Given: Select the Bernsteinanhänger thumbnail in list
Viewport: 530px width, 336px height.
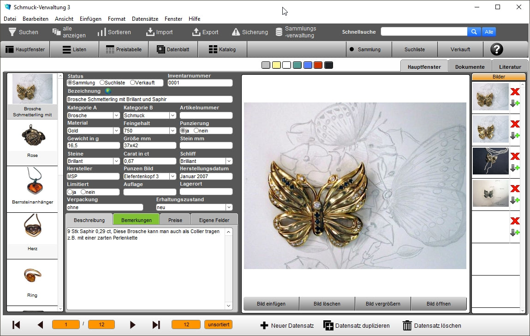Looking at the screenshot, I should (x=32, y=186).
